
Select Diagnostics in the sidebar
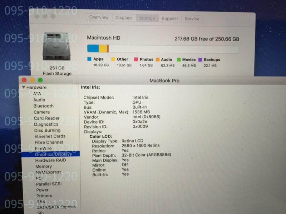pos(46,124)
